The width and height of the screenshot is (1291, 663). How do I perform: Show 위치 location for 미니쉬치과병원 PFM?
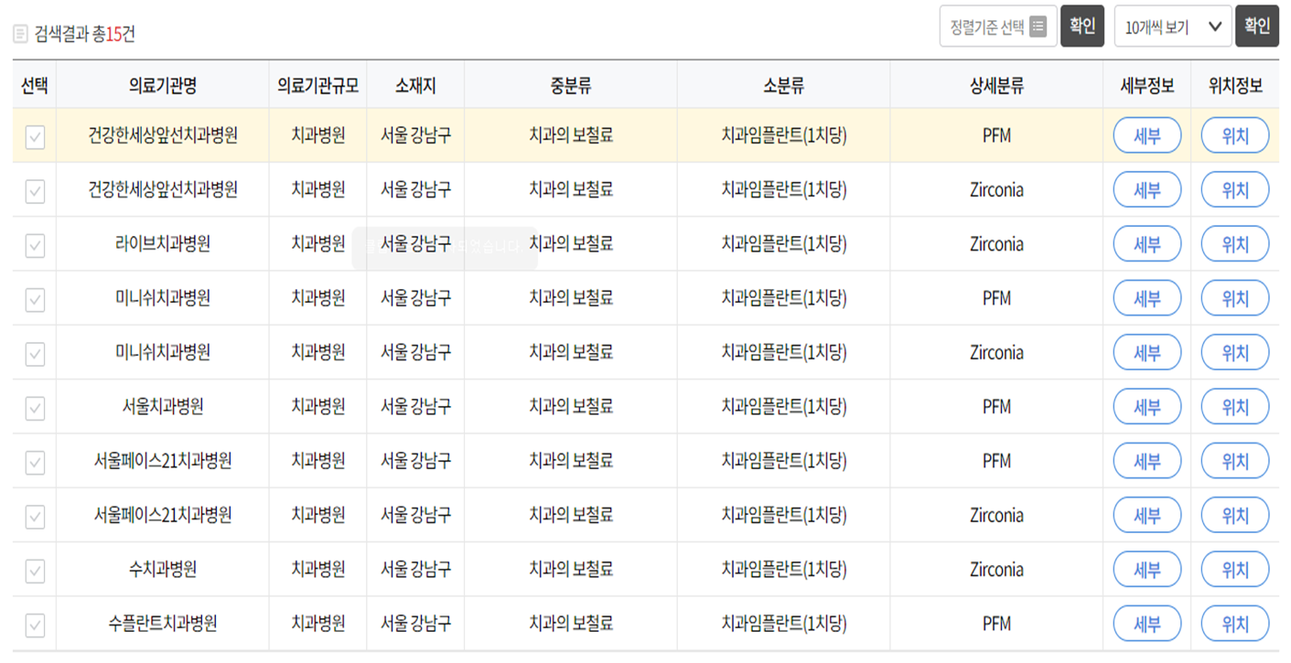(x=1235, y=298)
